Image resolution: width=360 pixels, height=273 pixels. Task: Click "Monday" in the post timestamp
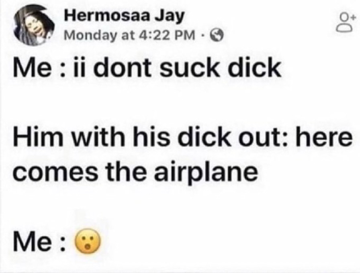pos(89,36)
